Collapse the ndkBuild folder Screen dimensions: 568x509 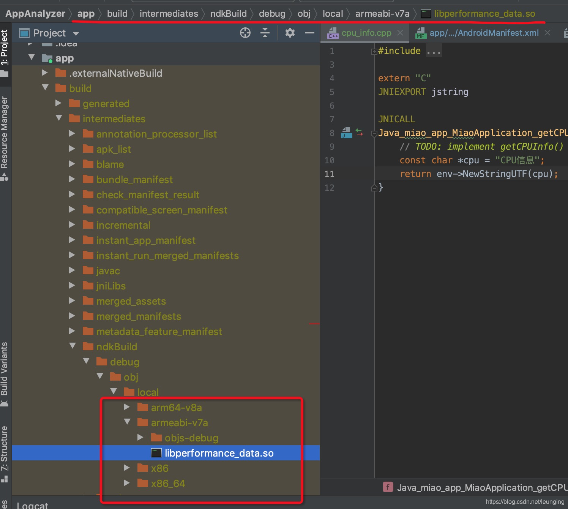73,346
